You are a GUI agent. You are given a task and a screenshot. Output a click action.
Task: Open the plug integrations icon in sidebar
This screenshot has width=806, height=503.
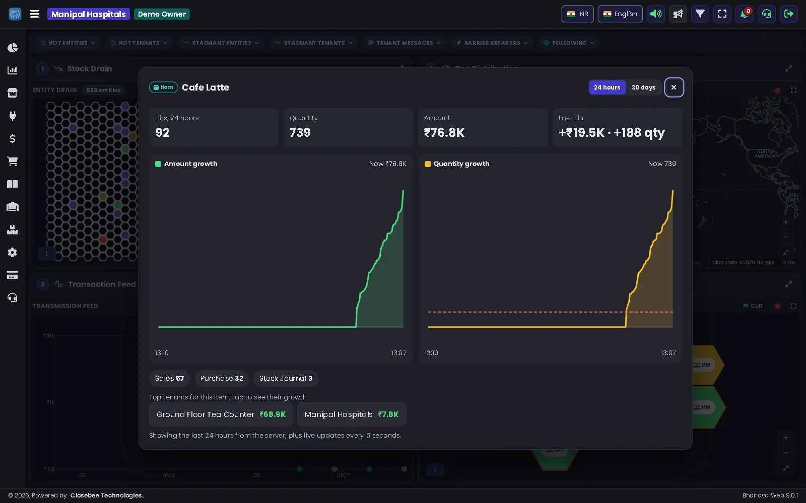tap(13, 116)
